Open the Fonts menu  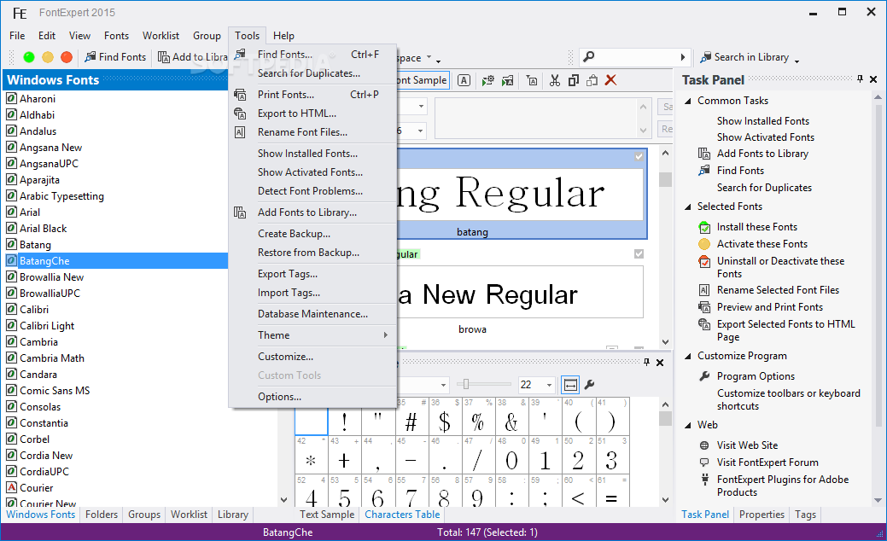pos(117,36)
